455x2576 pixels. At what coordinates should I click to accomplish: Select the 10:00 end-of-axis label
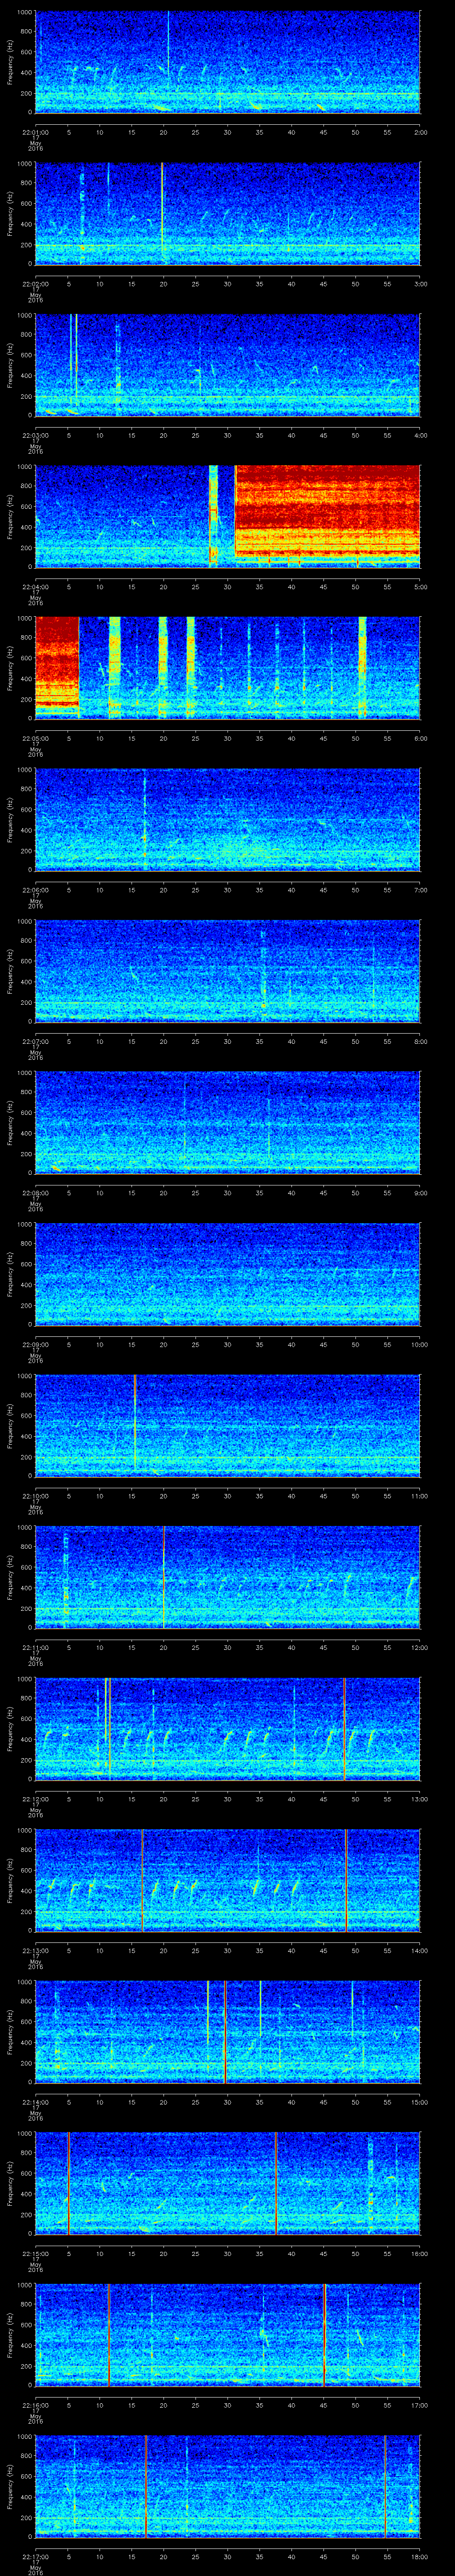(x=419, y=1344)
